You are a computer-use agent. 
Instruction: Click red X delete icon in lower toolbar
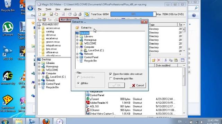click(159, 60)
